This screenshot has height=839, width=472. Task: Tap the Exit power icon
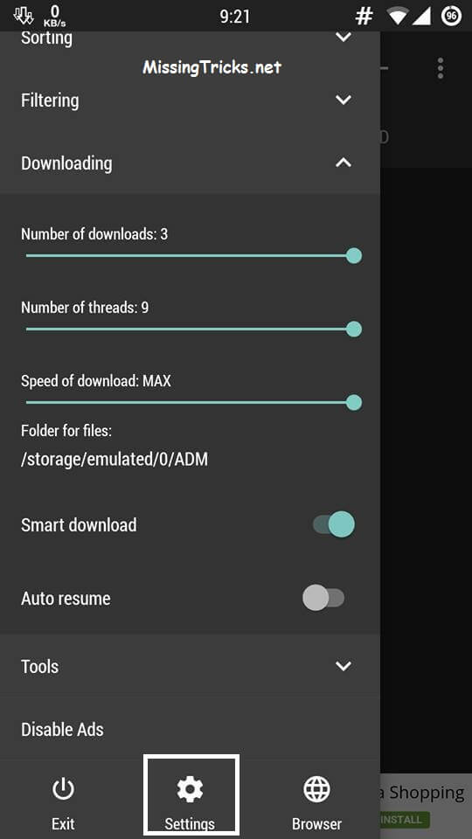coord(63,788)
